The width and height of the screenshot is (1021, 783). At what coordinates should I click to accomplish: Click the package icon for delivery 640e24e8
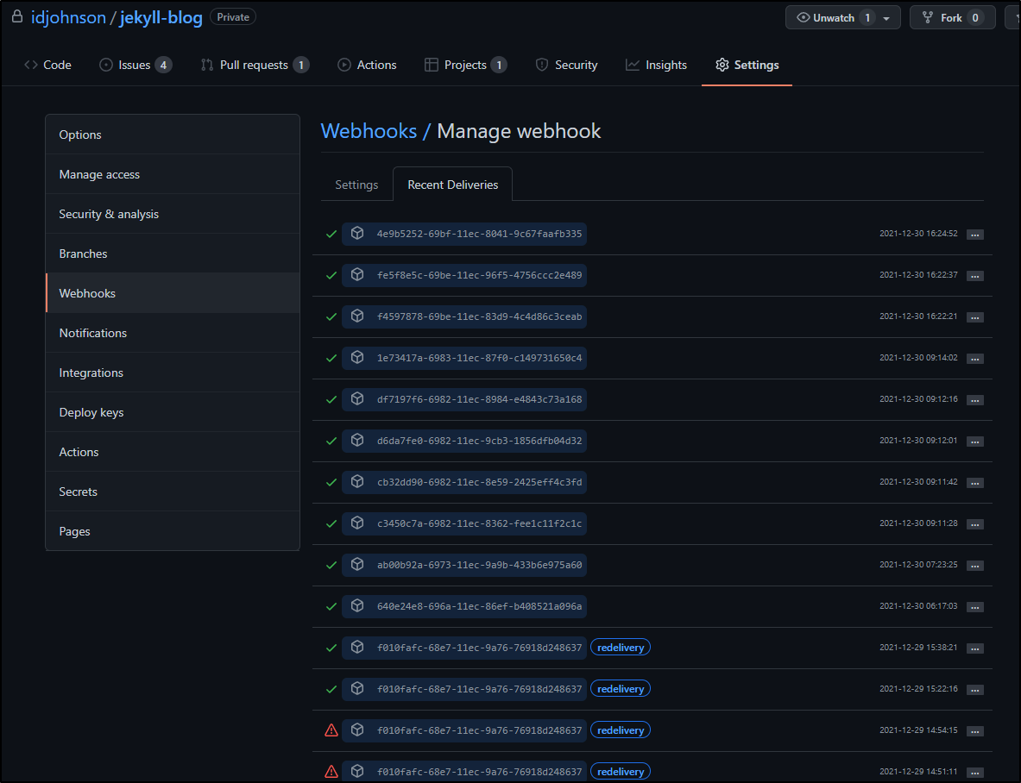357,605
